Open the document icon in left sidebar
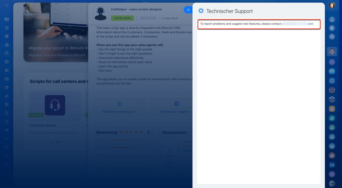 coord(7,113)
